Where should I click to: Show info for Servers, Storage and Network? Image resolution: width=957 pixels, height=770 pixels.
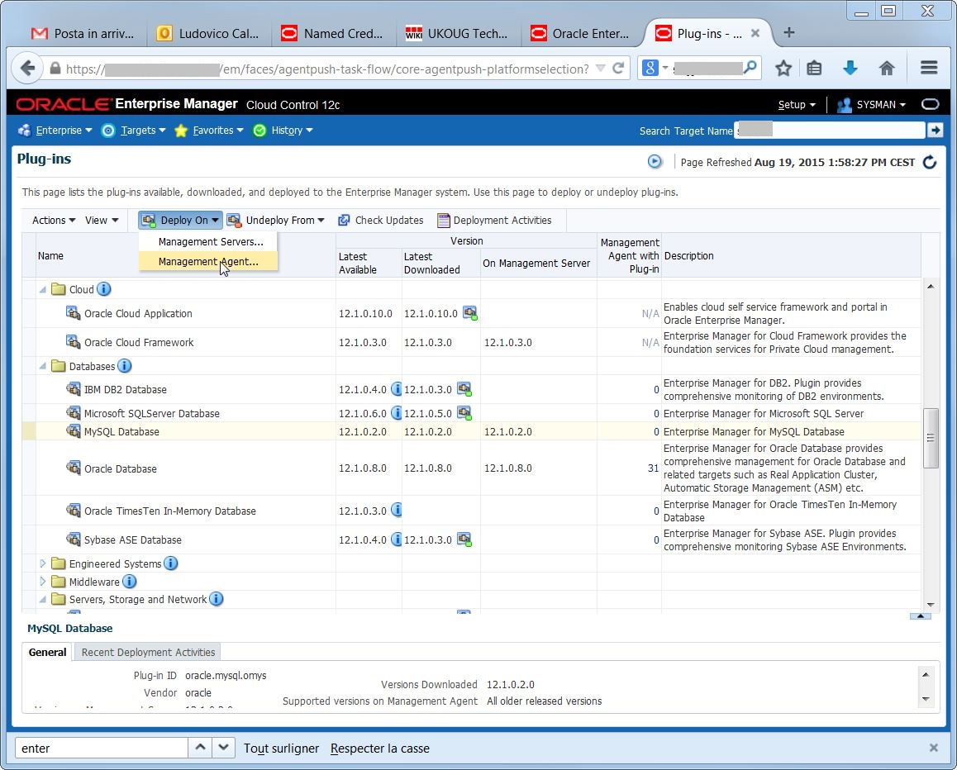[216, 599]
